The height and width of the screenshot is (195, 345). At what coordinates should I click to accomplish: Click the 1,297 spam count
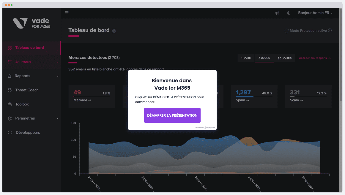pos(243,93)
